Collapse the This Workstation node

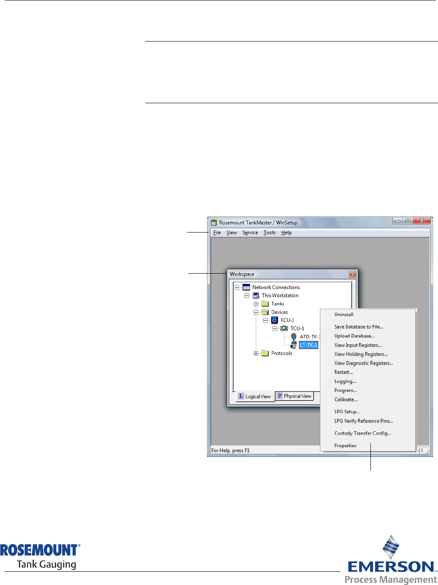pos(246,295)
